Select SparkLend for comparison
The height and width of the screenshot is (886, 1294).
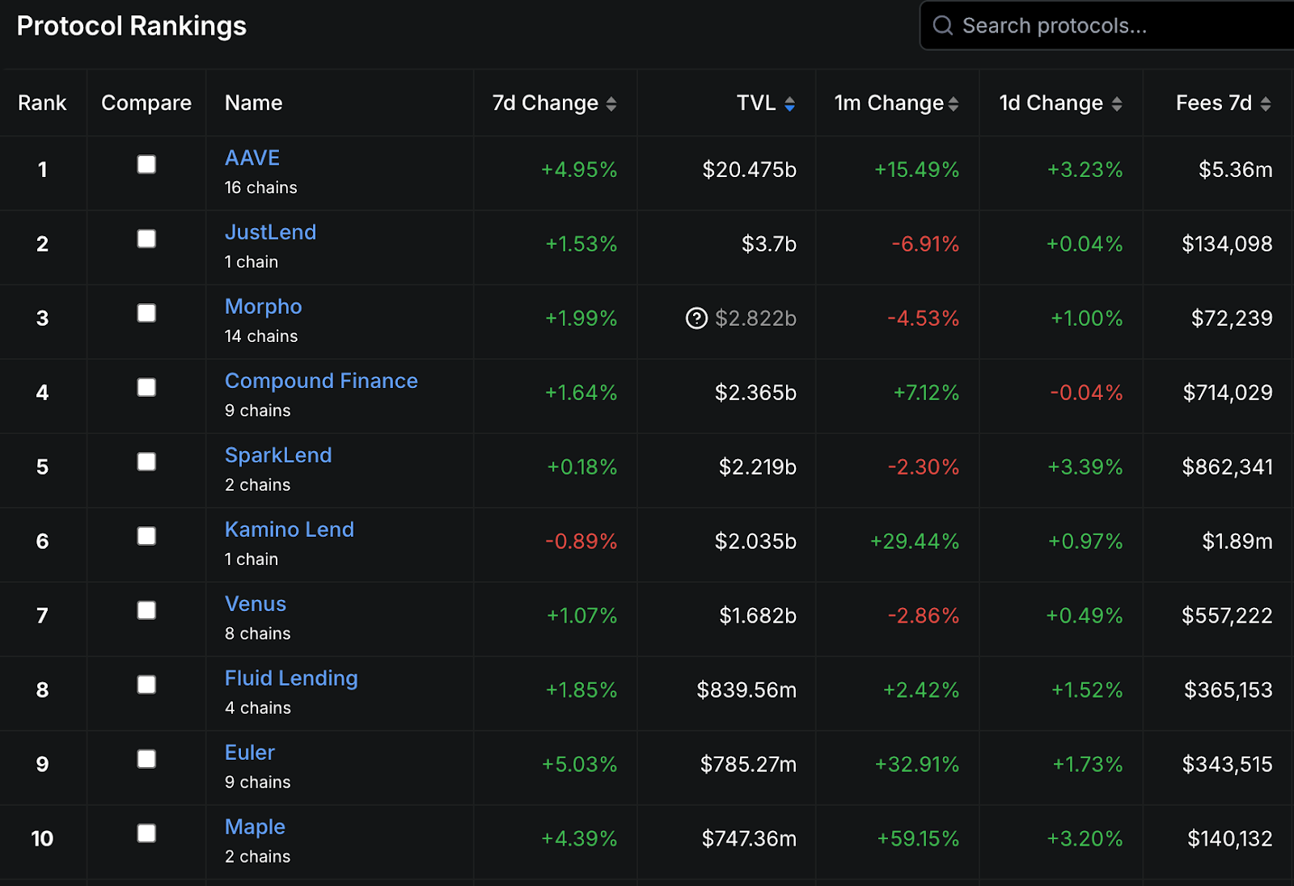click(x=146, y=462)
